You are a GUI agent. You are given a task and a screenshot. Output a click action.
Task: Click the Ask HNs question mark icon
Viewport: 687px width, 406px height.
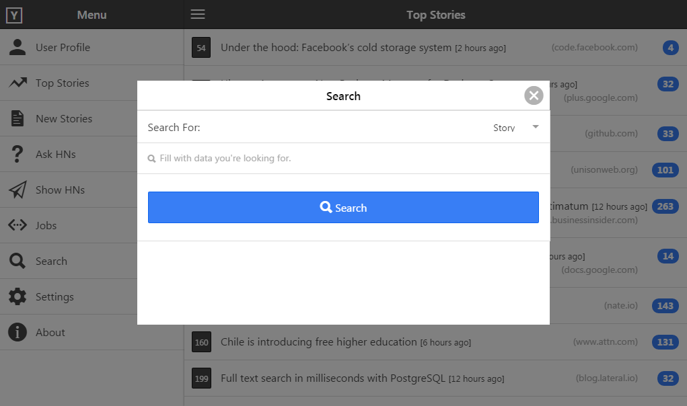17,154
